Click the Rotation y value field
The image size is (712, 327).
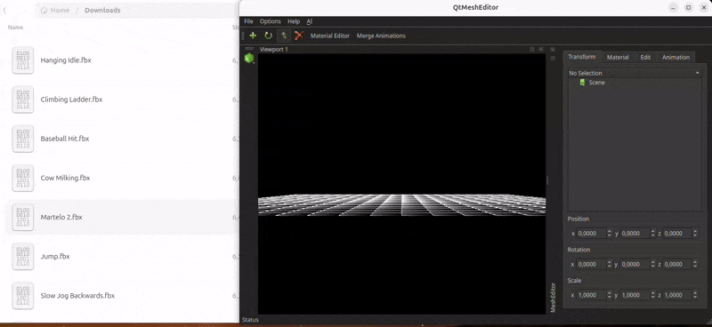click(635, 264)
